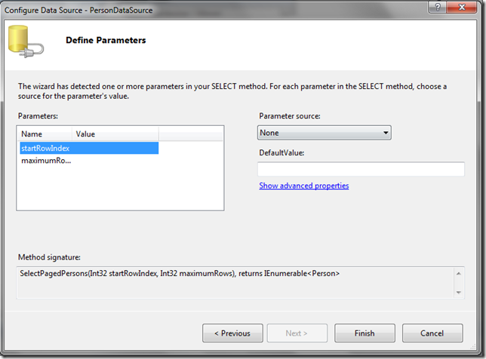Click the data source cylinder icon
The height and width of the screenshot is (359, 486).
[26, 41]
